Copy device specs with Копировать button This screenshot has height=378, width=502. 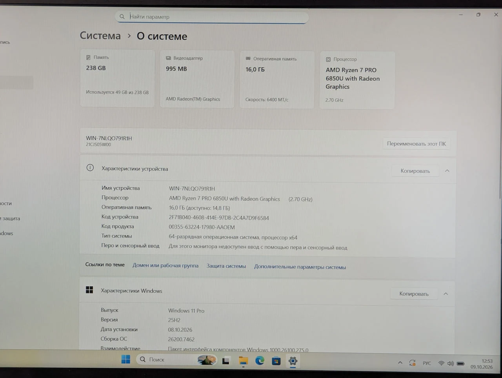(x=415, y=171)
